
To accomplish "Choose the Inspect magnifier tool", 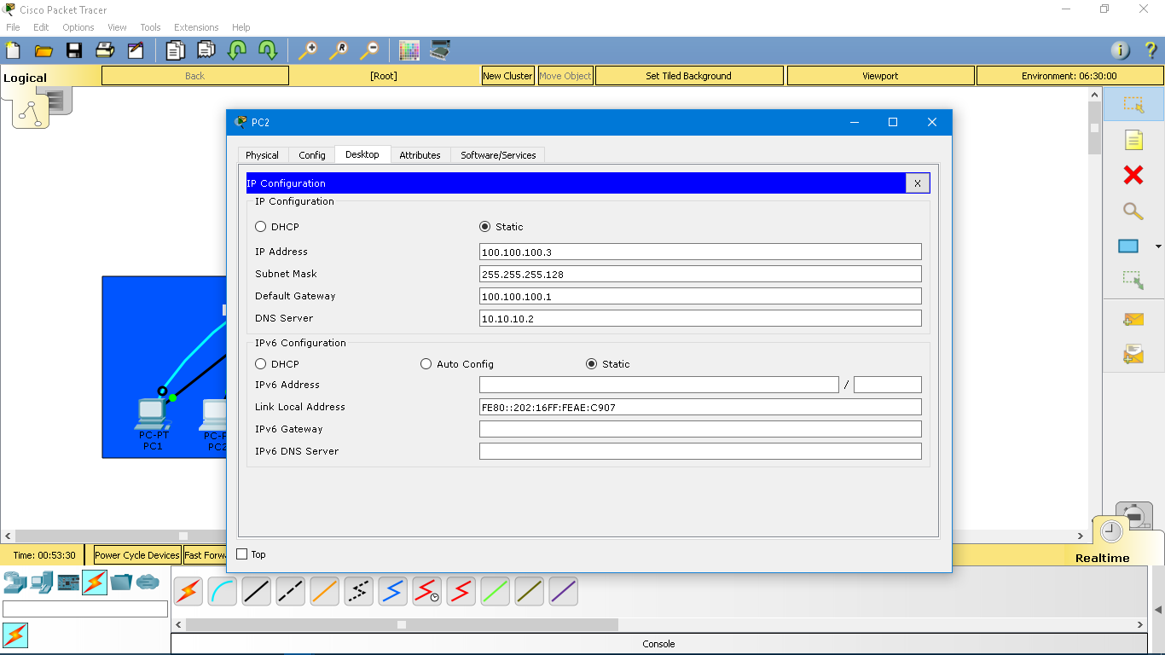I will (x=1133, y=211).
